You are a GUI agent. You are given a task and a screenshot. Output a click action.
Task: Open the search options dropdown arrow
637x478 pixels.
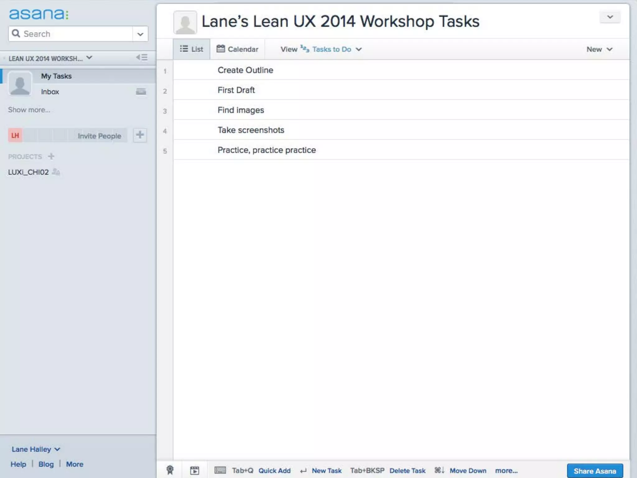[x=140, y=34]
